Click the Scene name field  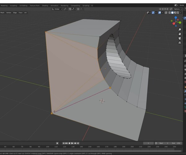click(182, 5)
